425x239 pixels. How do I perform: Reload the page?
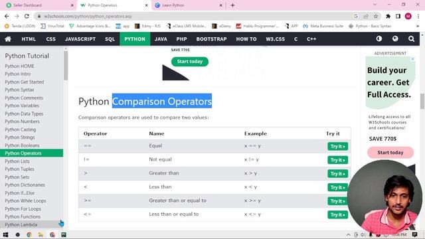[x=27, y=16]
